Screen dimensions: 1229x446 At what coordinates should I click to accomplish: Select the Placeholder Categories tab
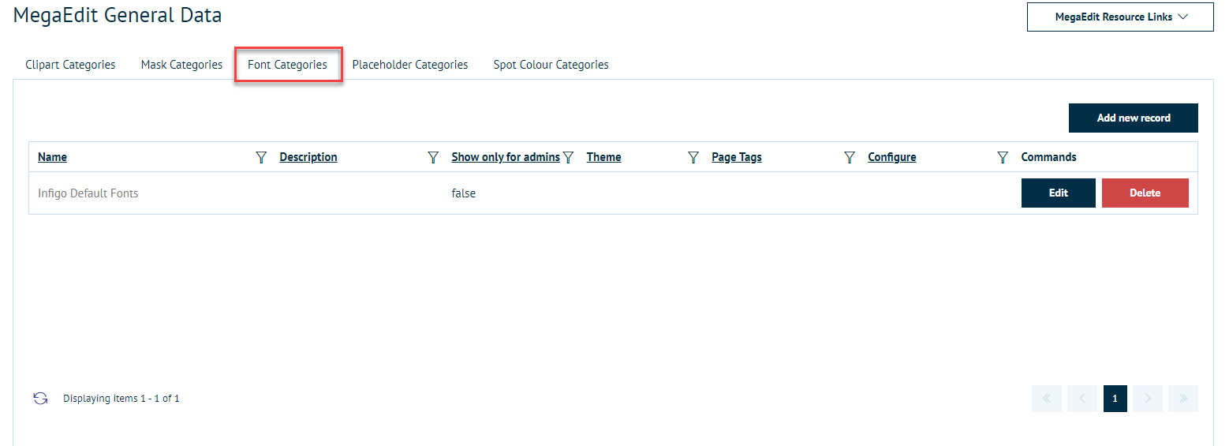pyautogui.click(x=410, y=65)
